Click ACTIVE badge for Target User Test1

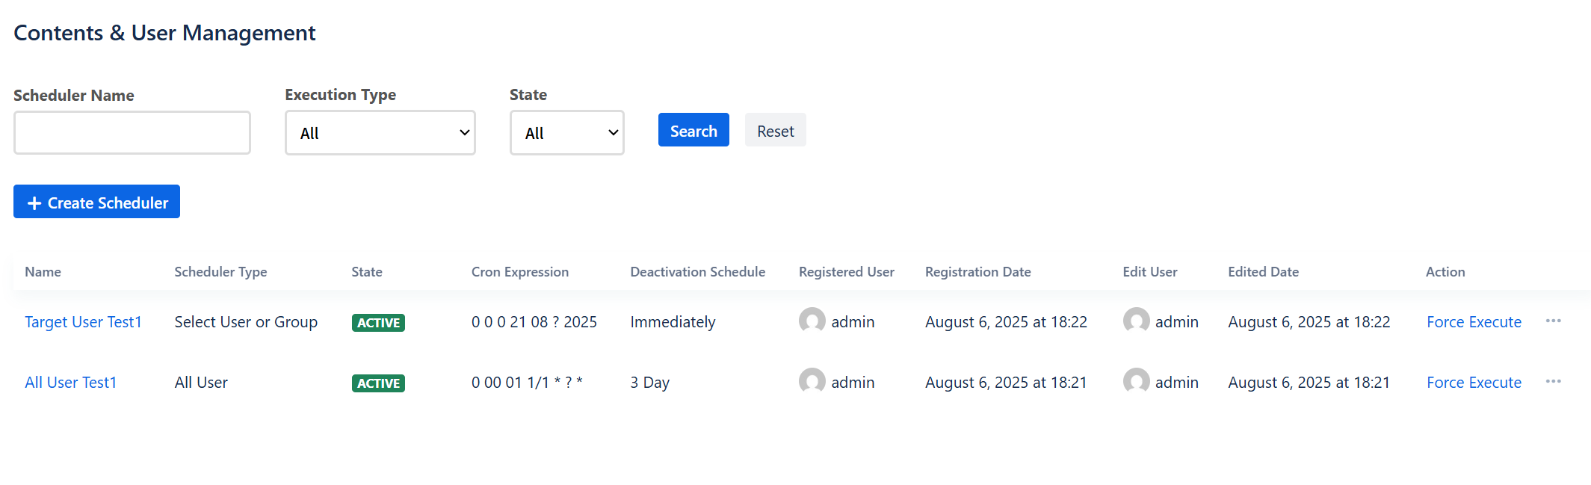378,323
